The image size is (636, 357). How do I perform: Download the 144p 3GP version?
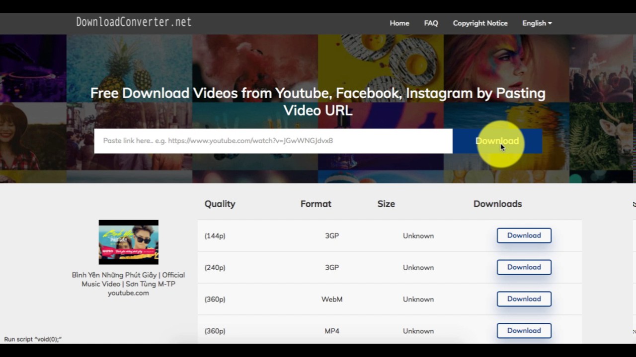524,236
